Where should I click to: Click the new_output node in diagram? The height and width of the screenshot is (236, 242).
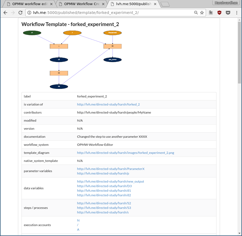[x=112, y=60]
